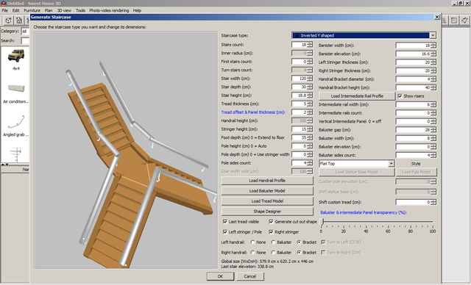Click the catalog Search field
The width and height of the screenshot is (471, 285).
pos(25,40)
